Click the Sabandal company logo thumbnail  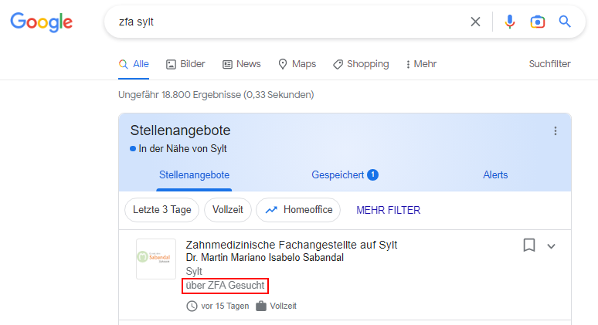coord(156,259)
